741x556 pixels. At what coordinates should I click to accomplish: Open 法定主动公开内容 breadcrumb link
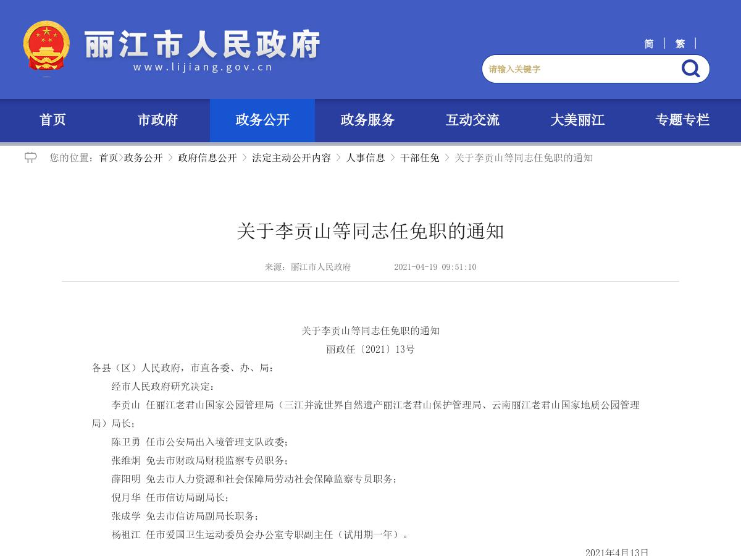pyautogui.click(x=290, y=158)
